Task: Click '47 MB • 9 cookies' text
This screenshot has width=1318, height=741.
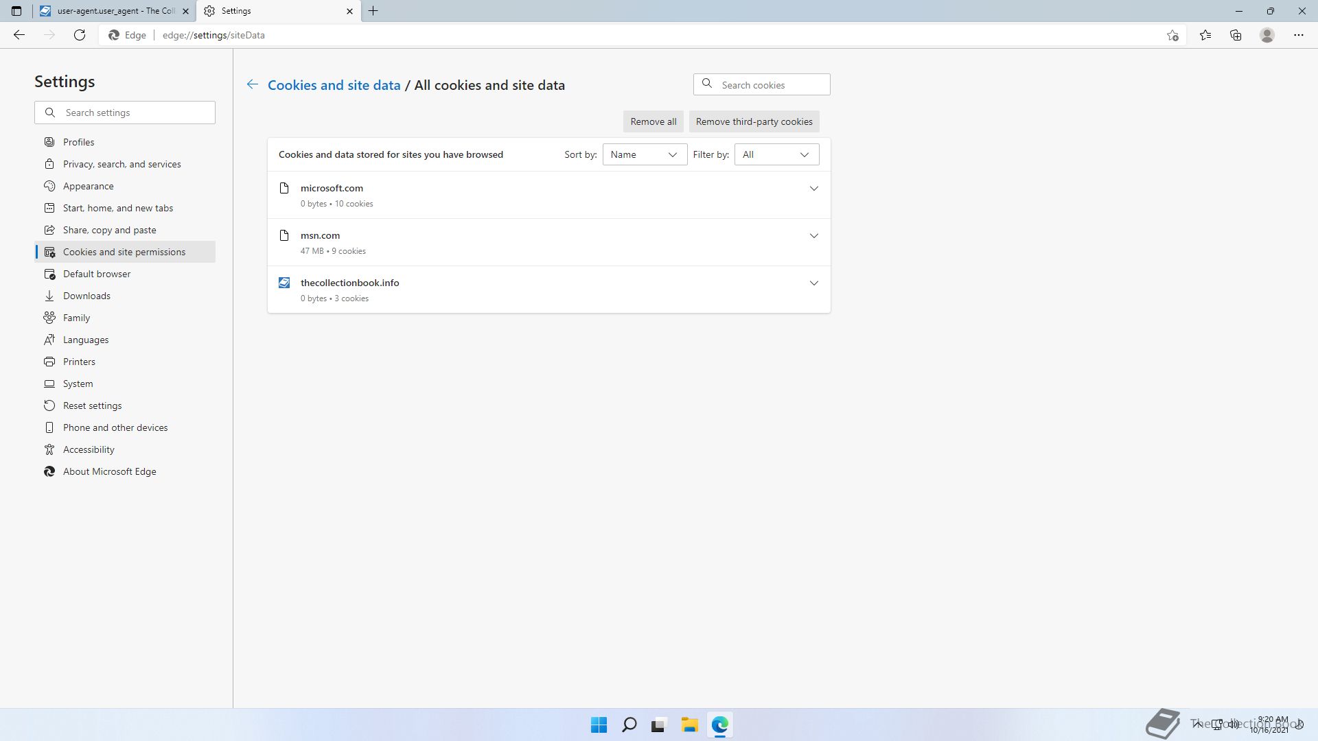Action: (333, 251)
